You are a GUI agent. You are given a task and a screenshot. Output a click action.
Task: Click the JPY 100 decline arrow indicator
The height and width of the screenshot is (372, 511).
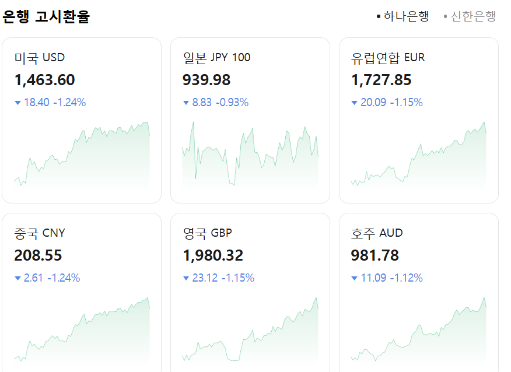187,102
